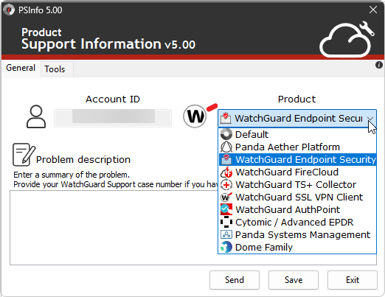Choose WatchGuard FireCloud option
Image resolution: width=385 pixels, height=297 pixels.
click(x=297, y=172)
